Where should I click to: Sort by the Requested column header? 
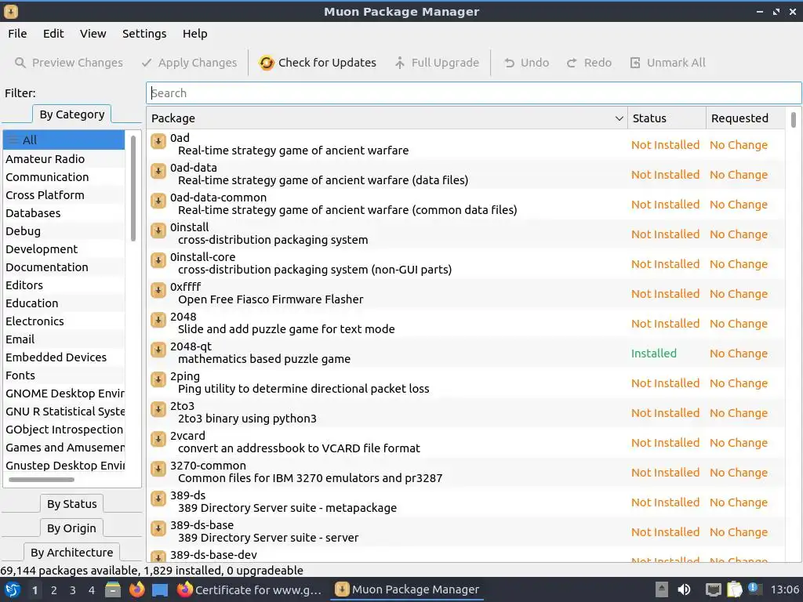(x=745, y=118)
